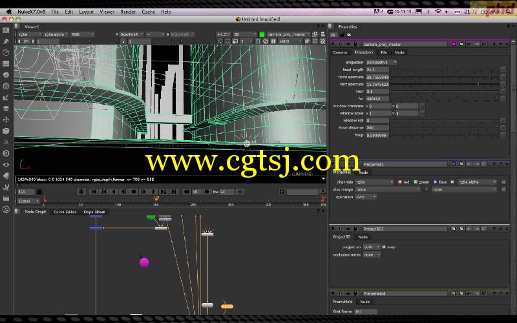
Task: Switch to the Curve Editor tab
Action: 65,212
